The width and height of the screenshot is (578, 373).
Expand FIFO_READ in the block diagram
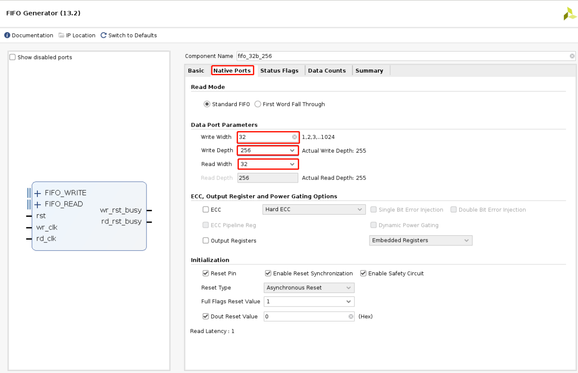click(x=37, y=204)
